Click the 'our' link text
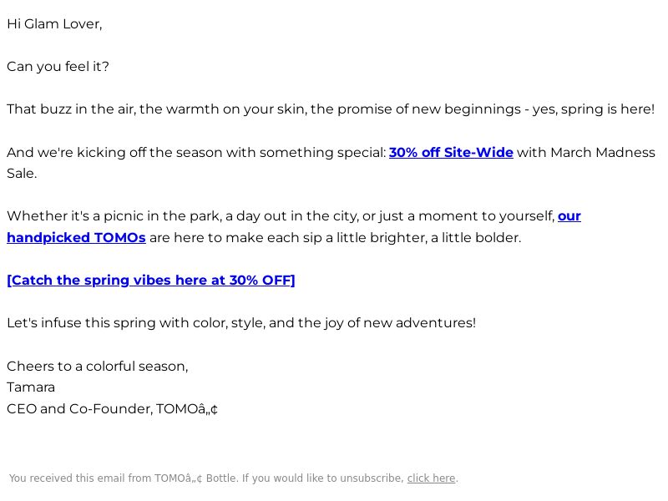668x501 pixels. click(x=569, y=216)
